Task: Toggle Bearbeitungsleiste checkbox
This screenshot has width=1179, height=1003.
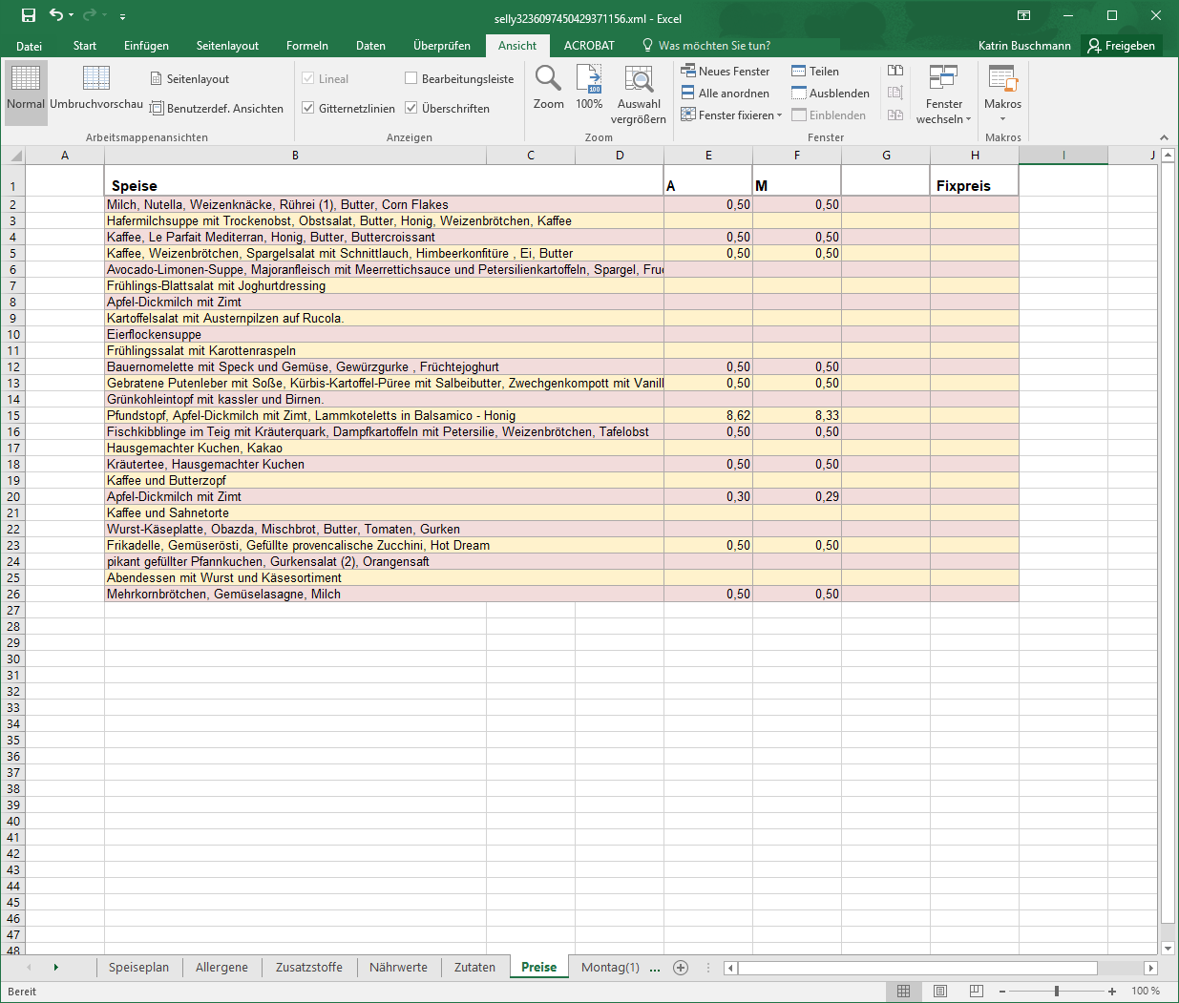Action: point(411,78)
